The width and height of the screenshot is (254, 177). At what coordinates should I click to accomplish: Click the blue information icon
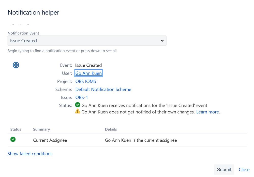pos(16,65)
